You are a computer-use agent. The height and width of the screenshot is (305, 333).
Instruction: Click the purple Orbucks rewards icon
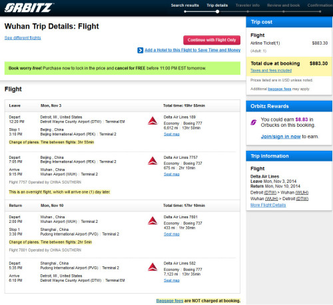pyautogui.click(x=254, y=122)
